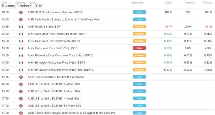Image resolution: width=215 pixels, height=115 pixels.
Task: Click the Forecast column header
Action: [x=190, y=3]
